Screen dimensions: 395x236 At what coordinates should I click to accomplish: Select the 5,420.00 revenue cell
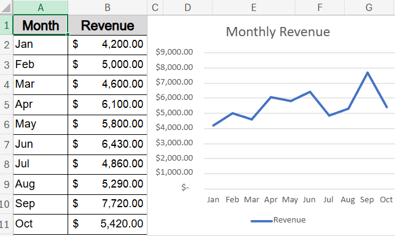(108, 224)
